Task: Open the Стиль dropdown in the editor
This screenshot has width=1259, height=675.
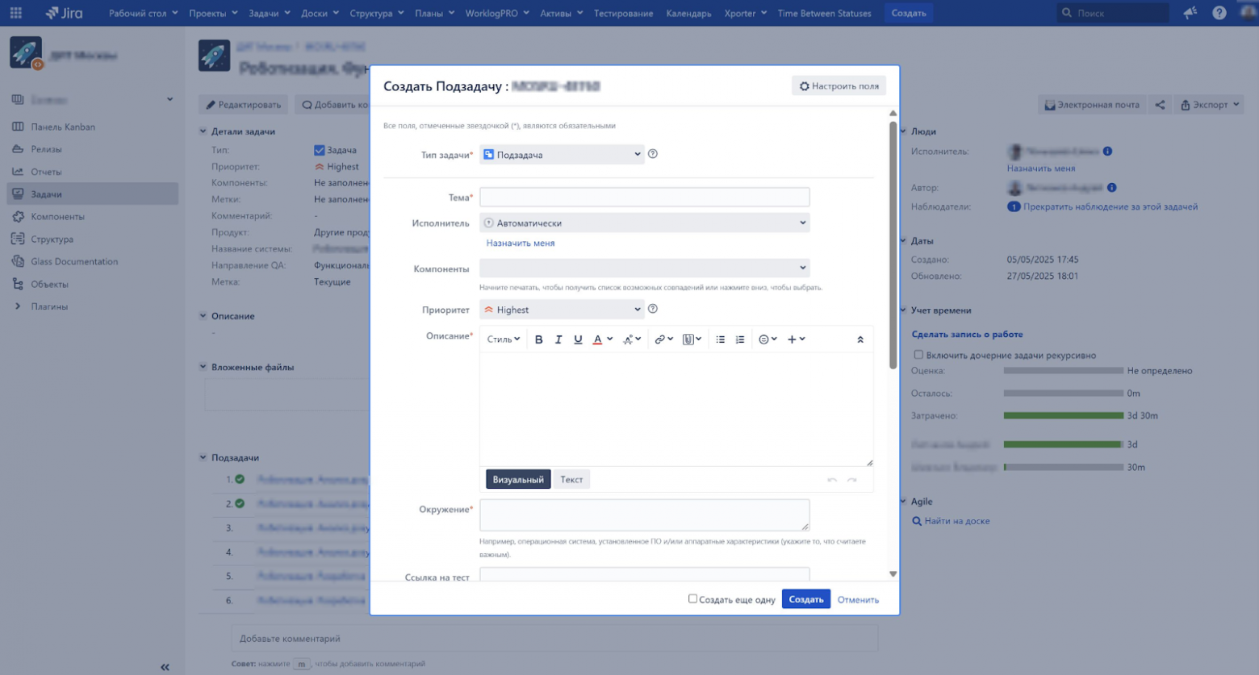Action: (502, 339)
